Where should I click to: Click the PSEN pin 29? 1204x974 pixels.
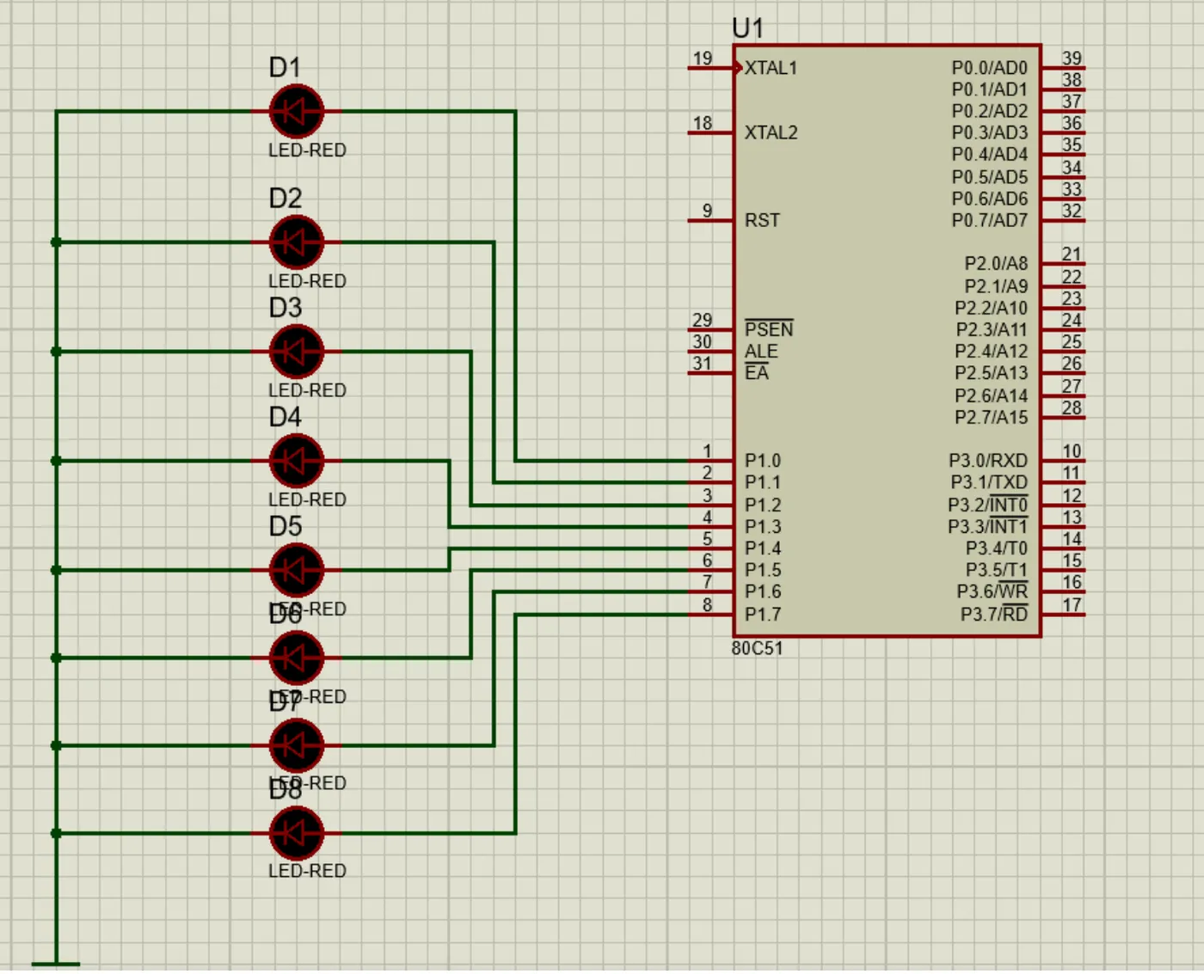coord(710,328)
